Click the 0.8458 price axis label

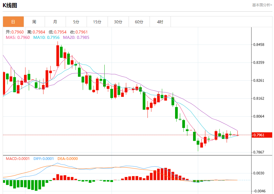(259, 45)
